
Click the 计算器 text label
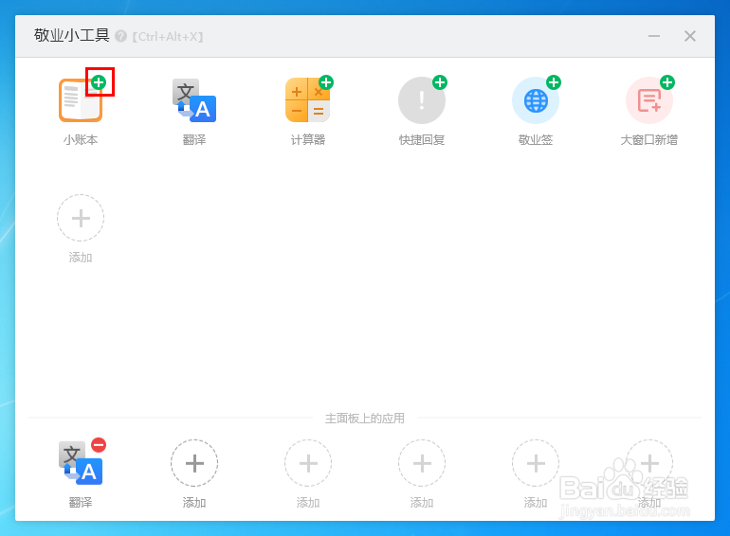[308, 140]
